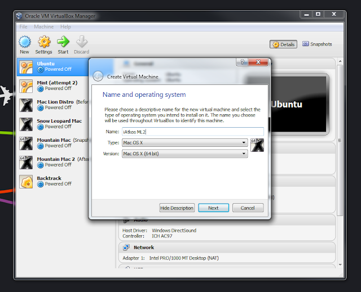
Task: Click the Backtrack VM icon
Action: click(x=26, y=182)
